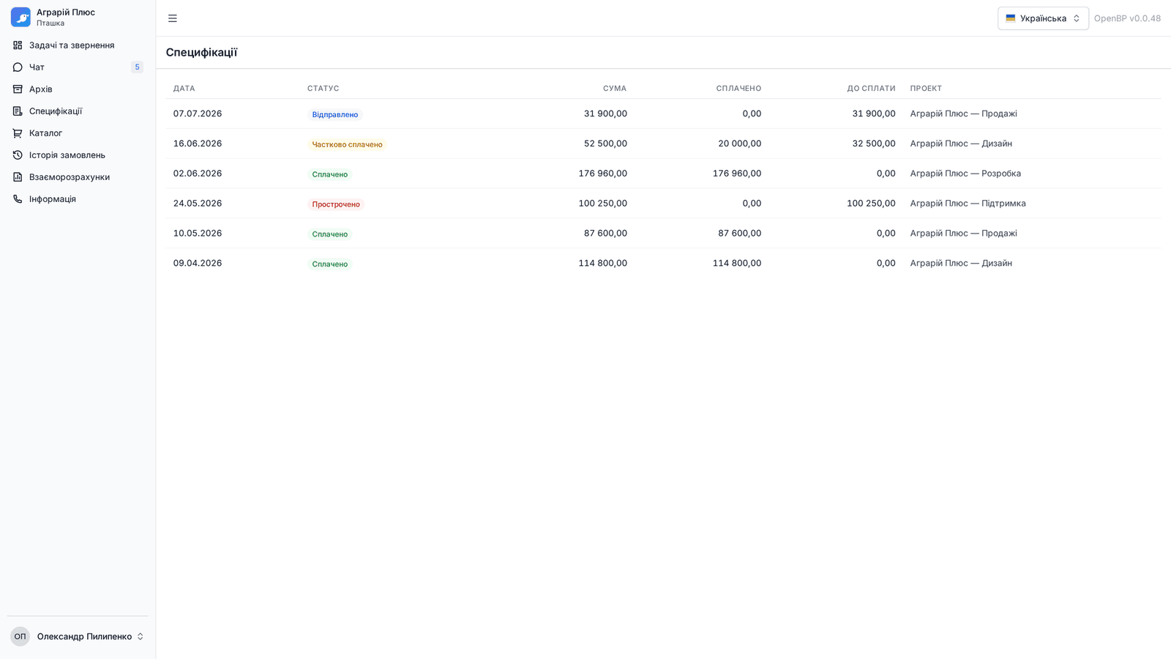Click the sum 114 800,00 in СУМА column
Screen dimensions: 1171x659
602,264
